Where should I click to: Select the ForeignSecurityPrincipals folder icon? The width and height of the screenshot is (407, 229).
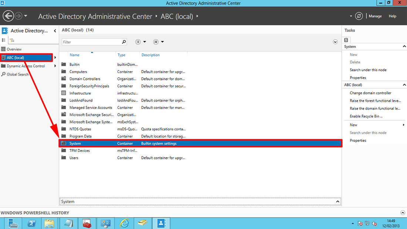point(64,86)
